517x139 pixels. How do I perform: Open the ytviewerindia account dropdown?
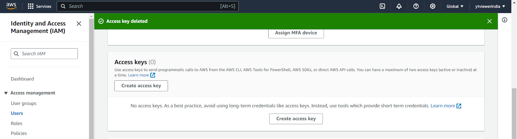pos(490,6)
